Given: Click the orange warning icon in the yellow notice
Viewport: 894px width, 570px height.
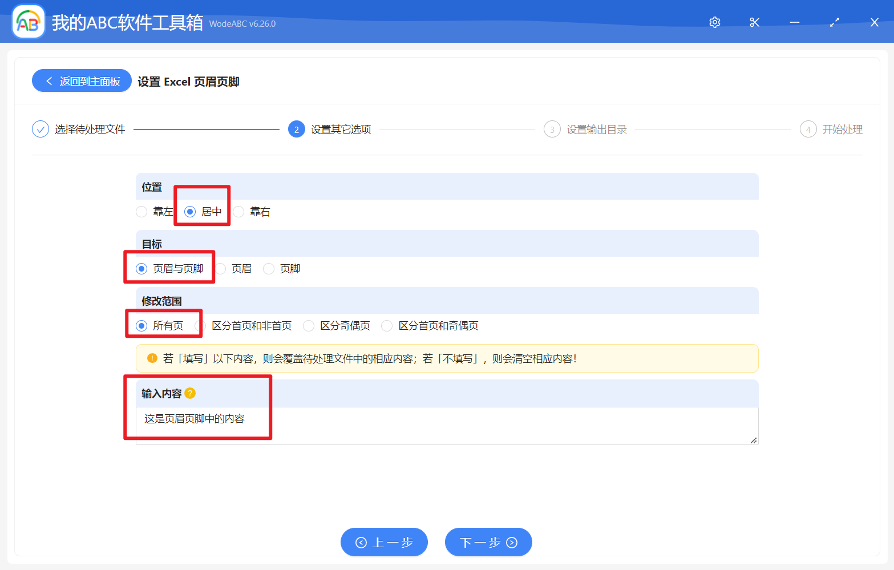Looking at the screenshot, I should (x=152, y=358).
